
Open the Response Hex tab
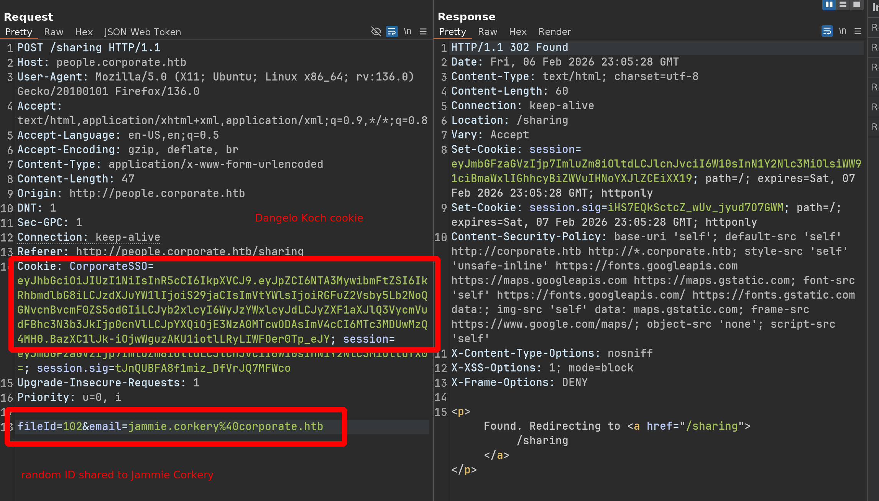tap(518, 31)
